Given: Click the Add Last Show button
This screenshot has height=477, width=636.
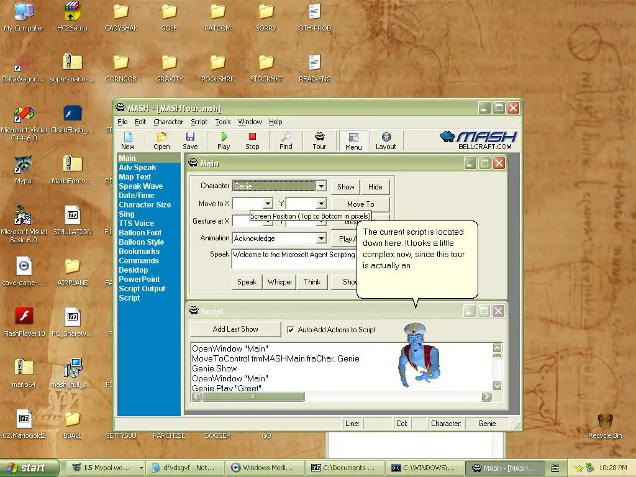Looking at the screenshot, I should click(235, 329).
